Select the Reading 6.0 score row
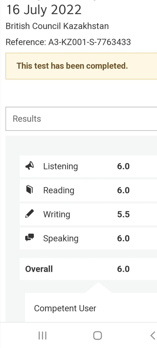 (x=88, y=190)
